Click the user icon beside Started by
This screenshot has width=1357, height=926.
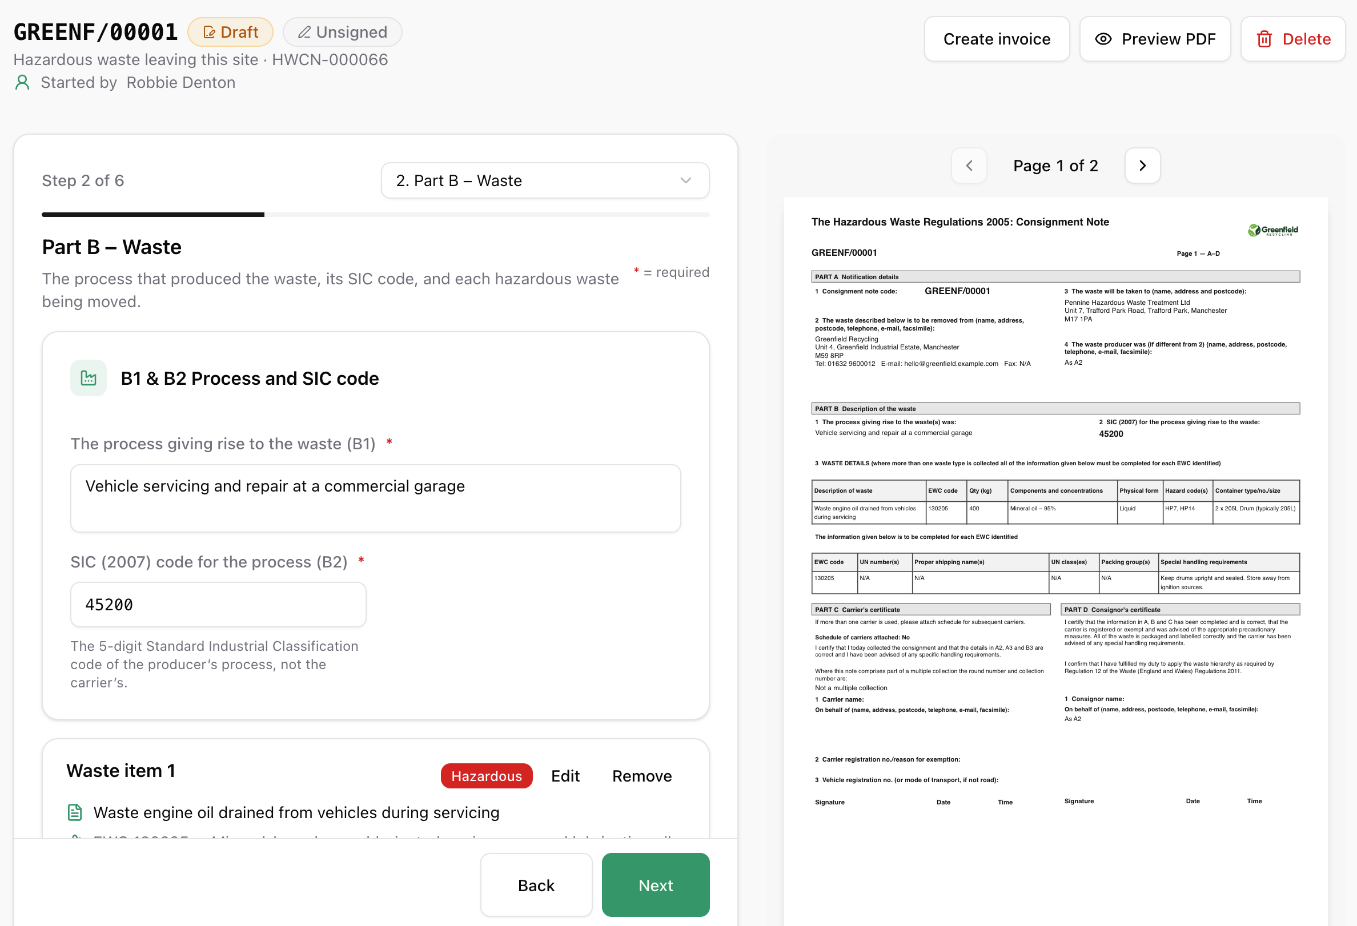coord(22,83)
